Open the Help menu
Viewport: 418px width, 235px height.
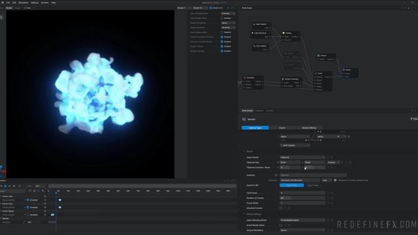[54, 3]
